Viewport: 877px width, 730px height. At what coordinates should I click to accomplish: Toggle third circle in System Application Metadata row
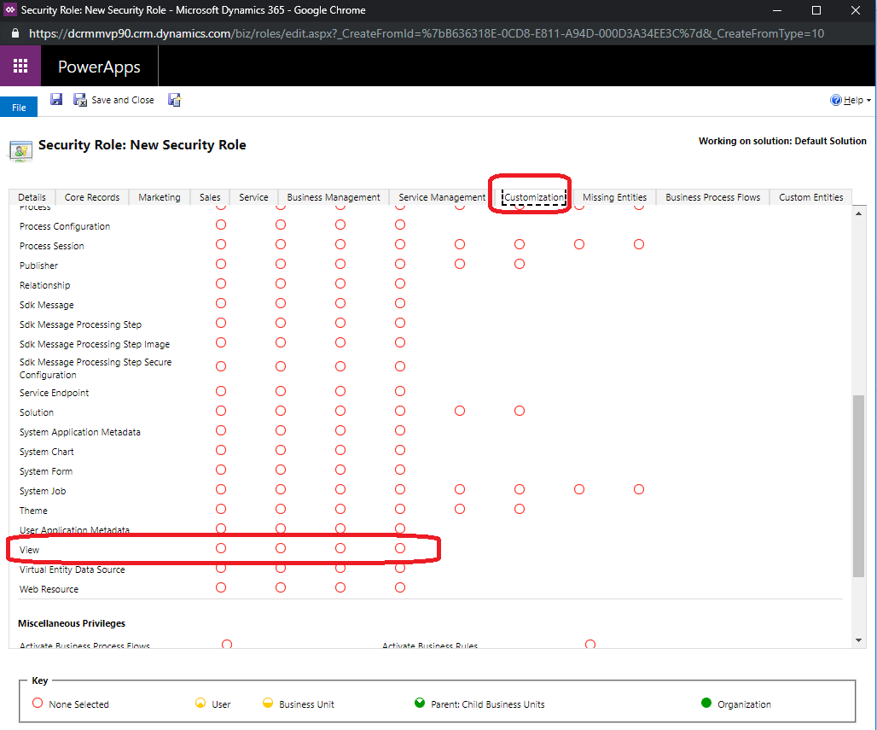[340, 430]
